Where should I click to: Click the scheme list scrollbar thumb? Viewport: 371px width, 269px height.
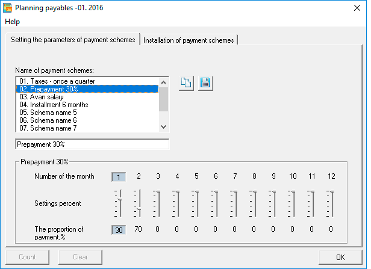pos(163,99)
